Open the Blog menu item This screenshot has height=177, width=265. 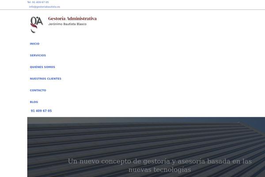coord(34,102)
